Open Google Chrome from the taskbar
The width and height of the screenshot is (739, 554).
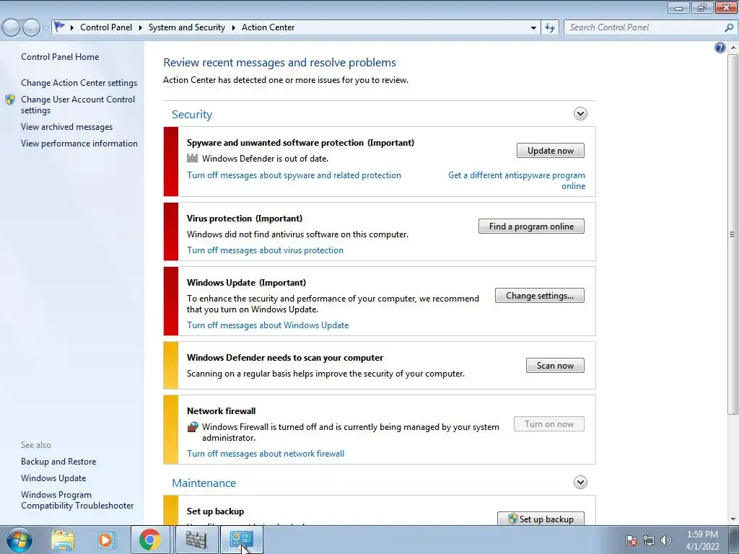pyautogui.click(x=150, y=540)
